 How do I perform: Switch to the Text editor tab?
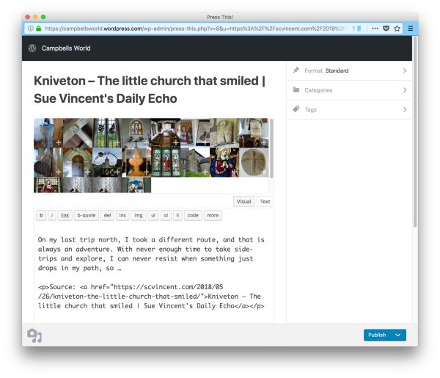point(265,201)
